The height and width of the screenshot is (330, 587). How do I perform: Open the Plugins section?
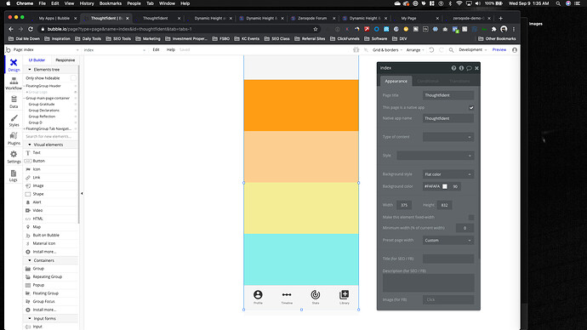(x=14, y=139)
